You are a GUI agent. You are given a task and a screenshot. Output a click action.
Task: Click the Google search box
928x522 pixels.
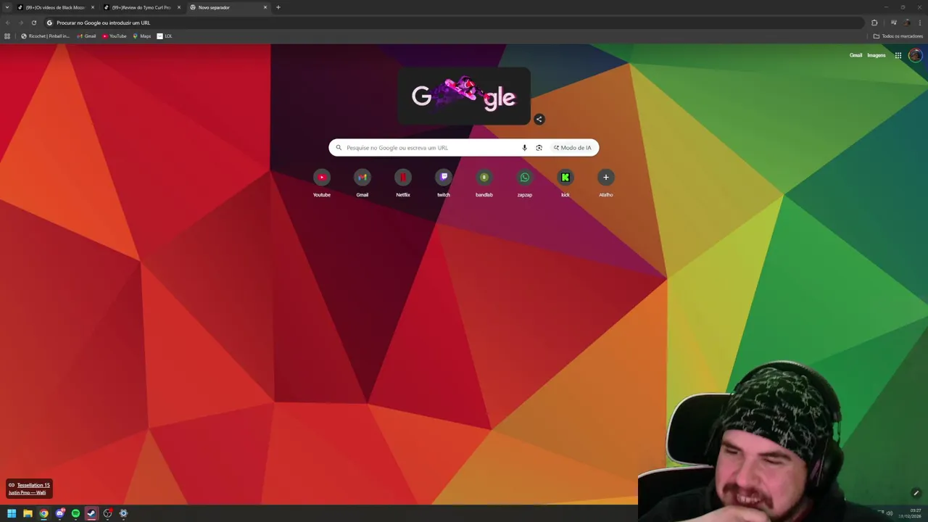pyautogui.click(x=464, y=148)
